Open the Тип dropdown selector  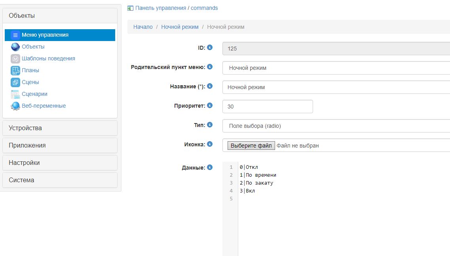[336, 126]
